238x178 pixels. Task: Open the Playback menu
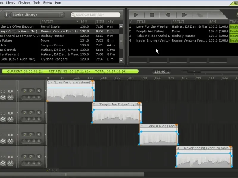tap(24, 3)
